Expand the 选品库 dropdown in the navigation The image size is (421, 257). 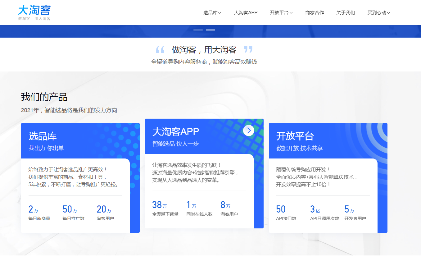click(x=212, y=13)
